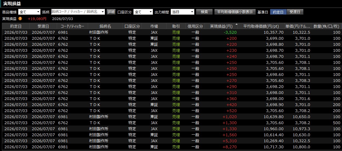The height and width of the screenshot is (151, 342).
Task: Sort by the 数量(株/口/枚) column header
Action: (326, 26)
